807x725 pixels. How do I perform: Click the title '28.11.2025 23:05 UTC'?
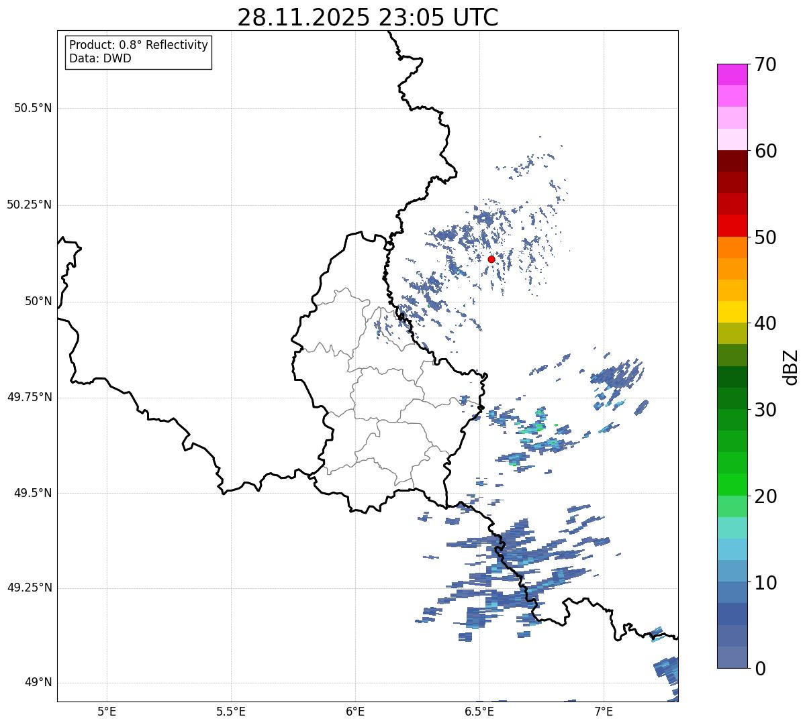368,17
